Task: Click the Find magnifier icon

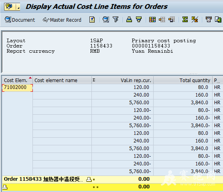Action: [x=106, y=20]
